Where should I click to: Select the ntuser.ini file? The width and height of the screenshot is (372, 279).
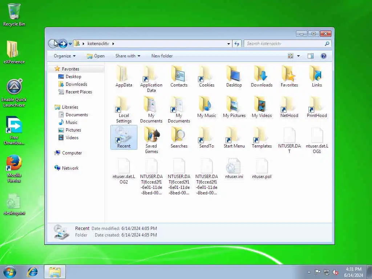[x=234, y=168]
